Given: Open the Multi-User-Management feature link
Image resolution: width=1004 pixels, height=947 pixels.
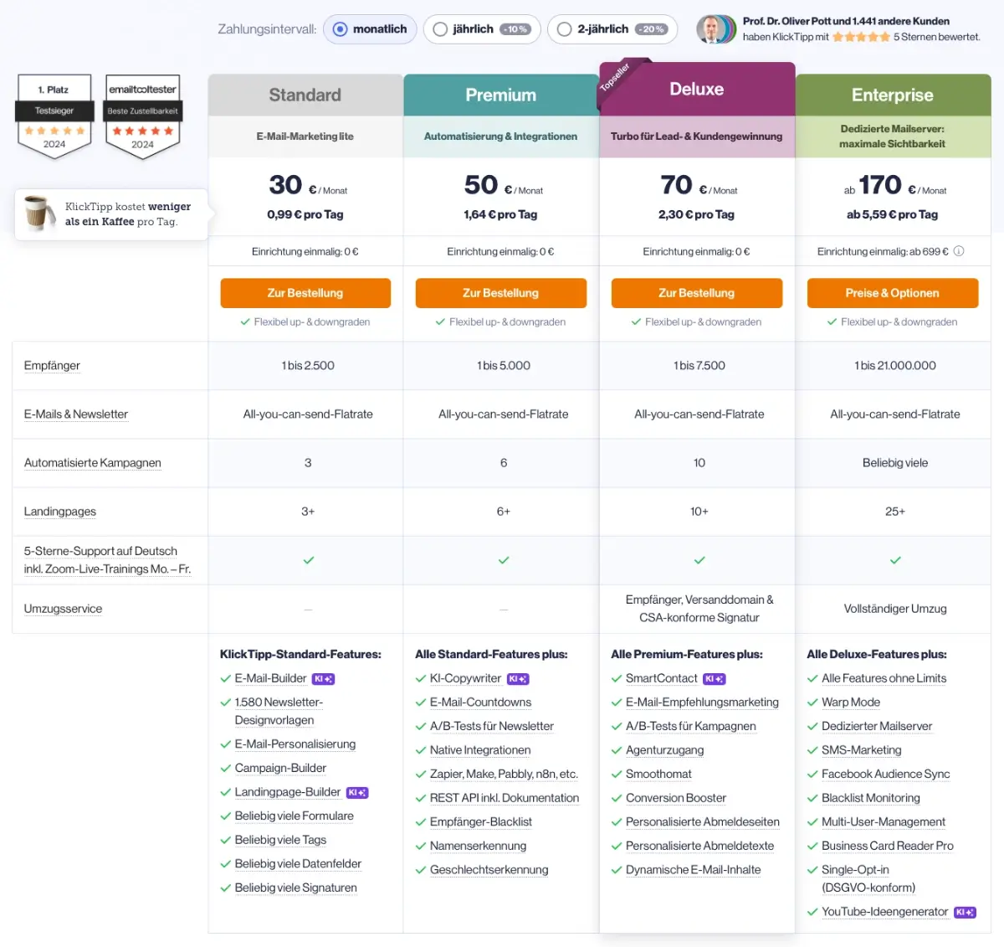Looking at the screenshot, I should click(884, 822).
